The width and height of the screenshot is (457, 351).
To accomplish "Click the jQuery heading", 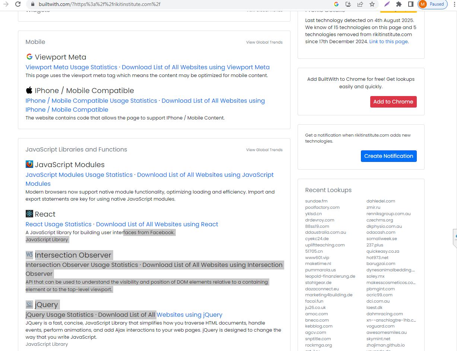I will click(x=46, y=304).
